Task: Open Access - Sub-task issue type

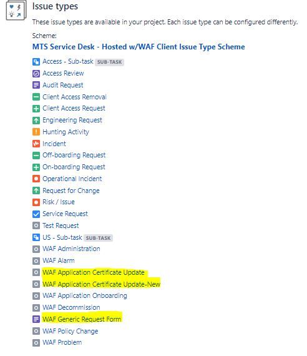Action: (68, 62)
